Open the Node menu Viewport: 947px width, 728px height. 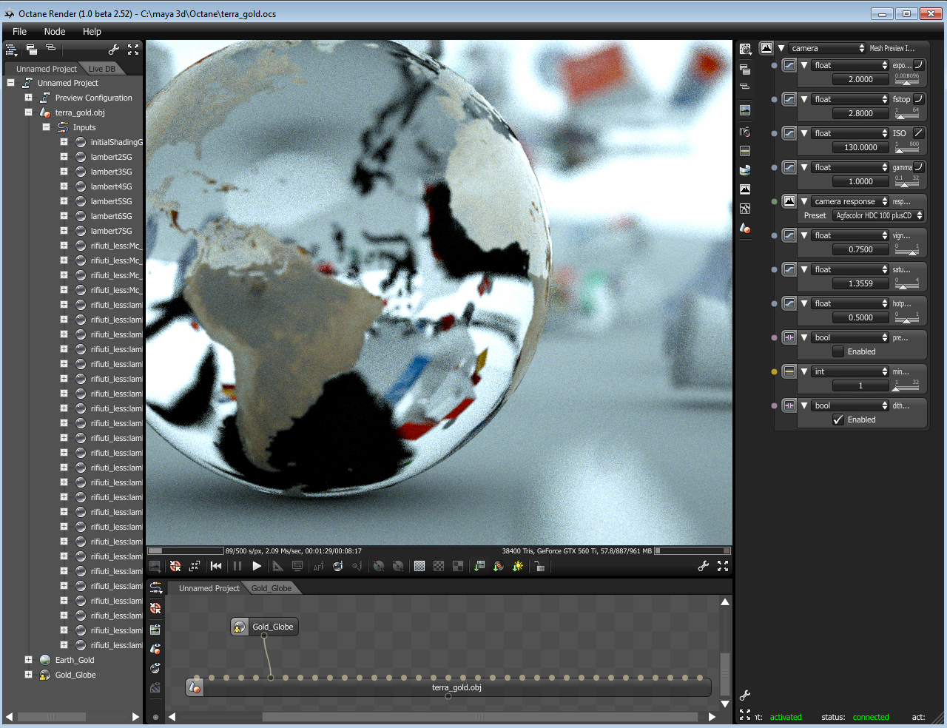pyautogui.click(x=55, y=32)
